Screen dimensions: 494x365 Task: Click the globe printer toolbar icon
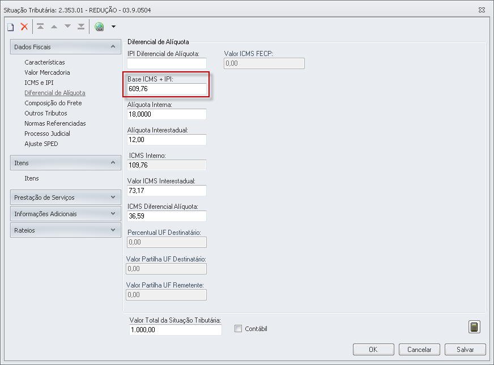(x=99, y=27)
